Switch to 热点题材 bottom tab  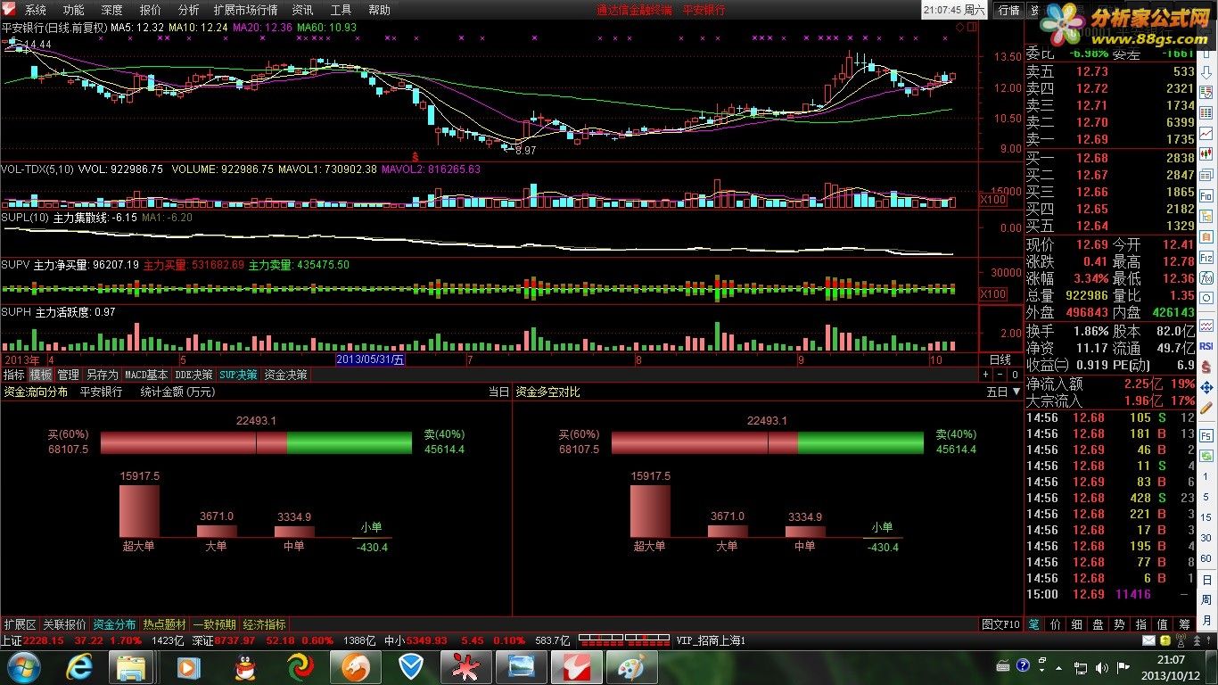click(164, 624)
